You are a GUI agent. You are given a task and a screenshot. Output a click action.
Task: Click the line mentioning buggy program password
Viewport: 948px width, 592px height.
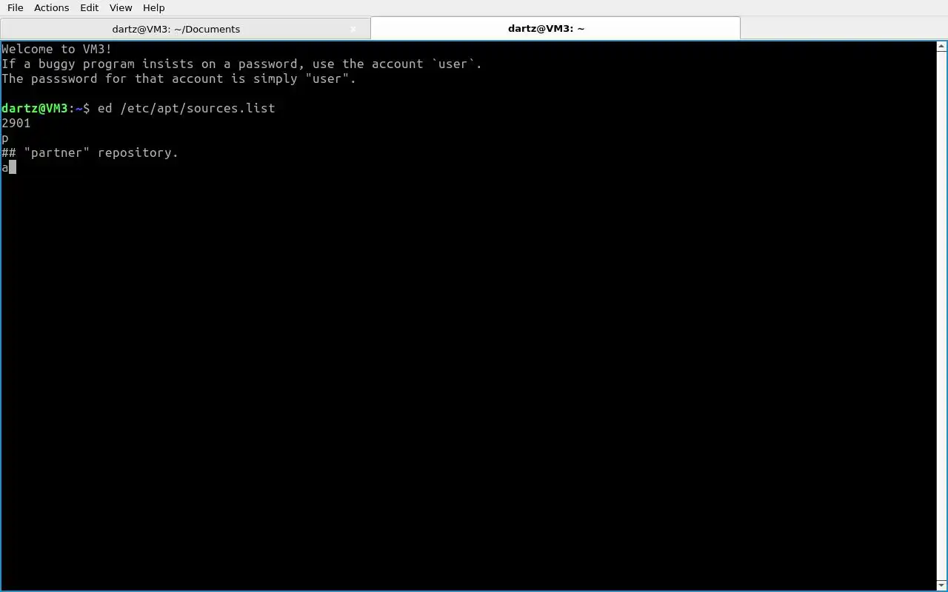pos(242,64)
